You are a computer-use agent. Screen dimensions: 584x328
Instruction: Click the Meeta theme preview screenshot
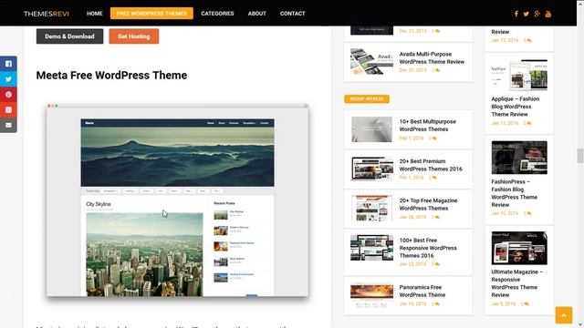177,200
